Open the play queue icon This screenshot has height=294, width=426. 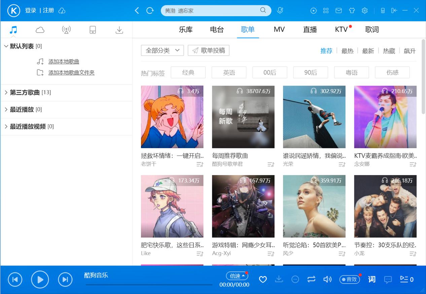(406, 279)
